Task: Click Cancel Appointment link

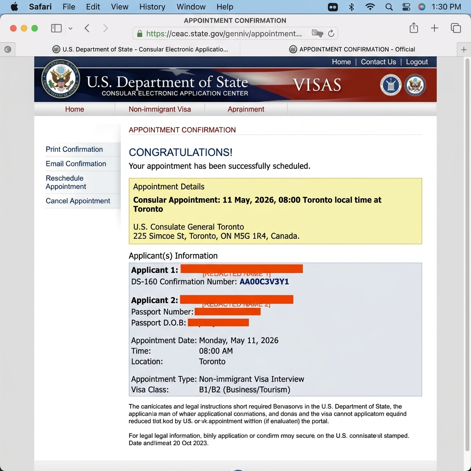Action: pyautogui.click(x=78, y=201)
